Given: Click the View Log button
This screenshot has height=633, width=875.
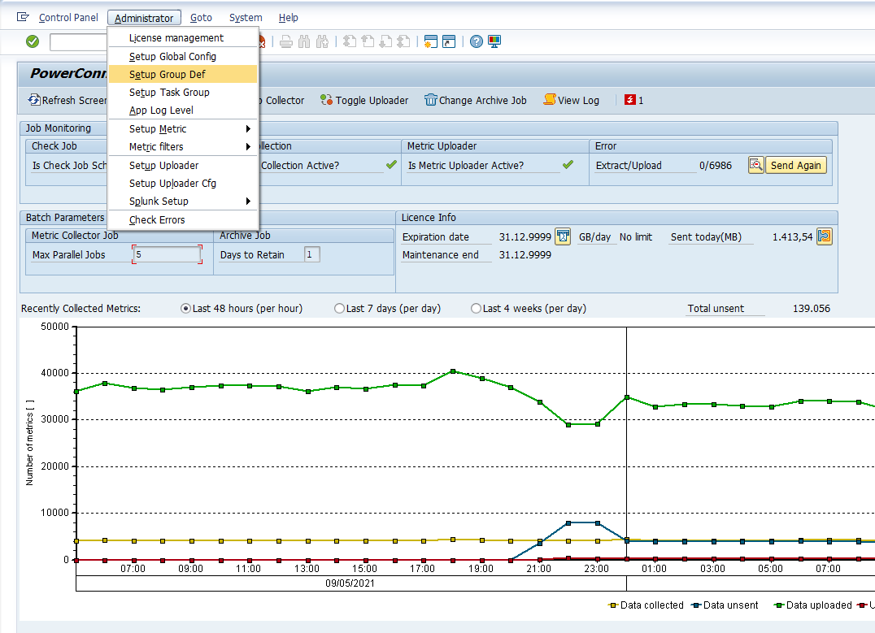Looking at the screenshot, I should point(572,100).
